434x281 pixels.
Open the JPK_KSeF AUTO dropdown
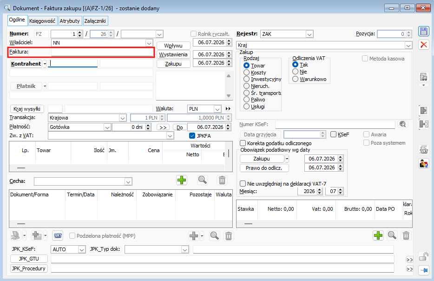pos(82,249)
